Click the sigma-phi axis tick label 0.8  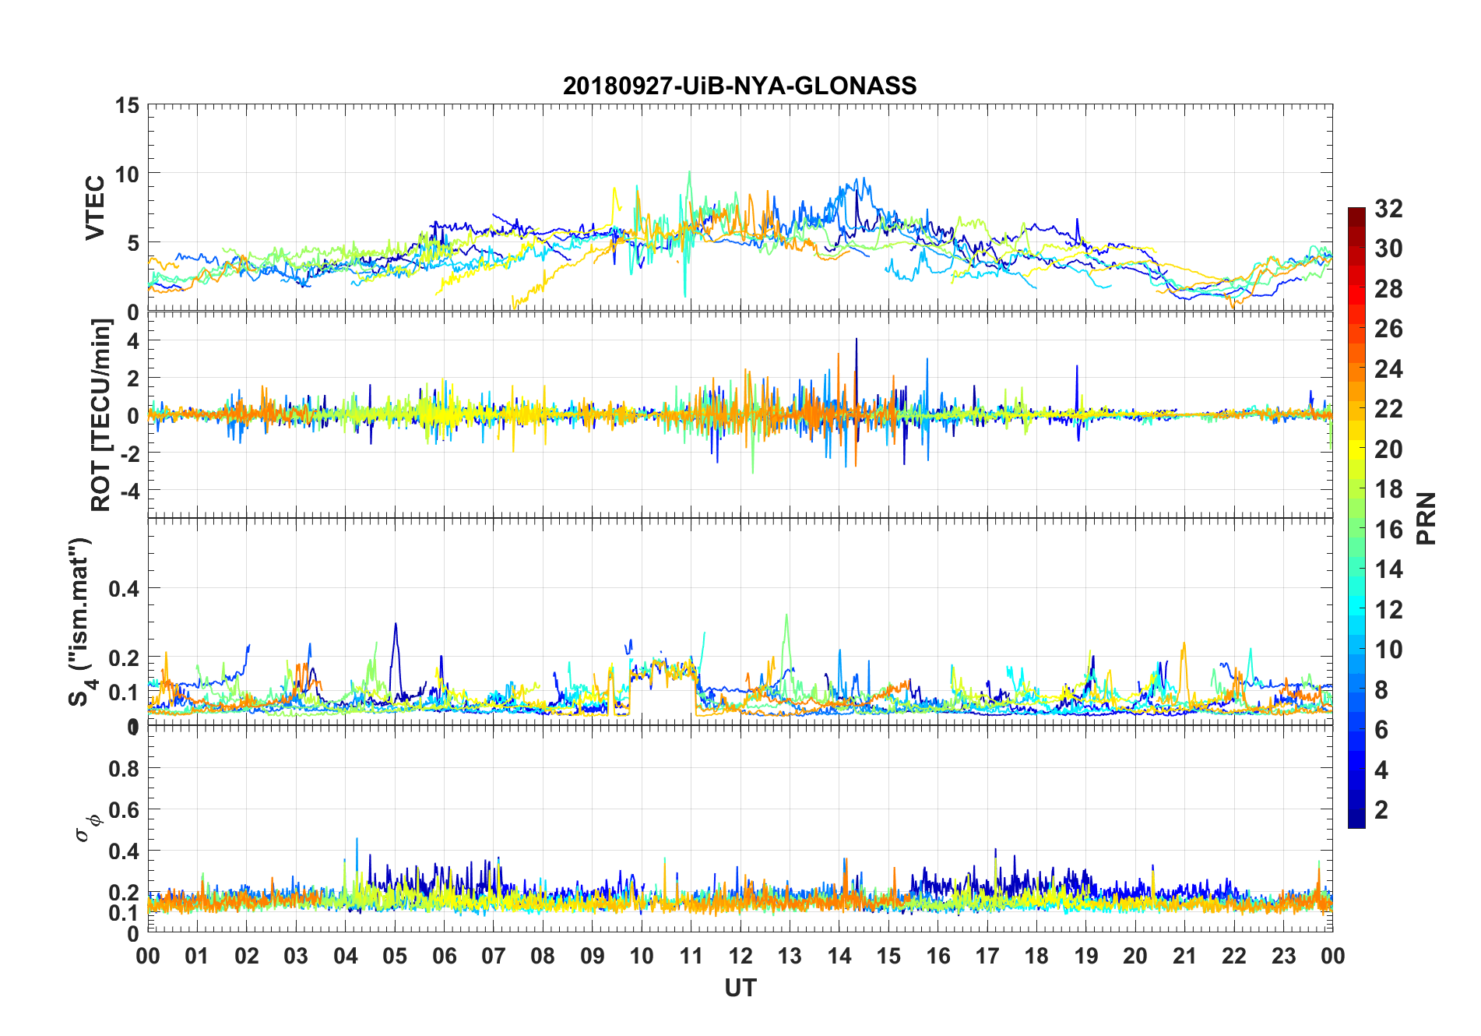(x=125, y=768)
